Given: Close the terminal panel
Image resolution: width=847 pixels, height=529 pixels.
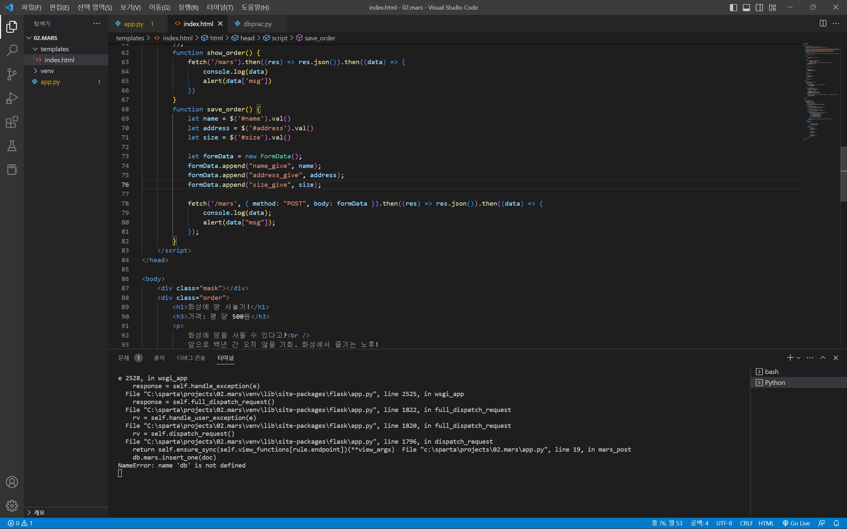Looking at the screenshot, I should pyautogui.click(x=836, y=357).
